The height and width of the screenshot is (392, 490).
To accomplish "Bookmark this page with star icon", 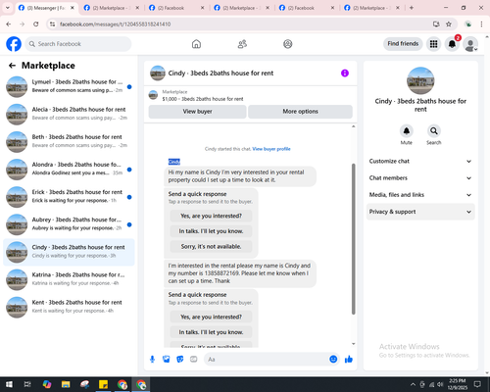I will (x=449, y=24).
